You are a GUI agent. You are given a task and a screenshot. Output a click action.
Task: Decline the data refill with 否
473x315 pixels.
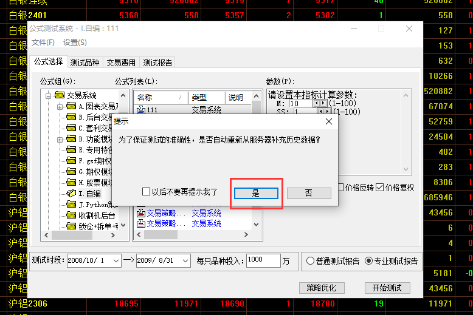tap(309, 193)
